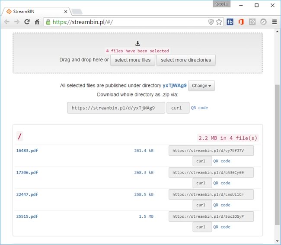Click the vertical page scrollbar

(277, 152)
